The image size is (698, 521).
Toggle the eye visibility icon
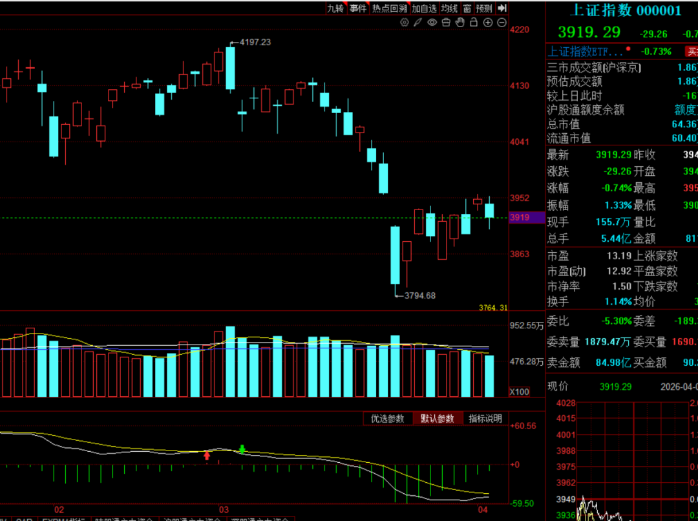pos(432,22)
